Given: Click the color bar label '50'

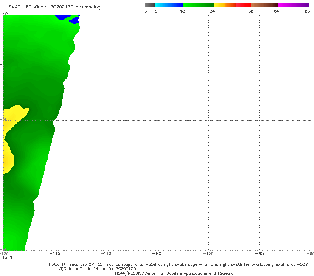Looking at the screenshot, I should pyautogui.click(x=251, y=11).
